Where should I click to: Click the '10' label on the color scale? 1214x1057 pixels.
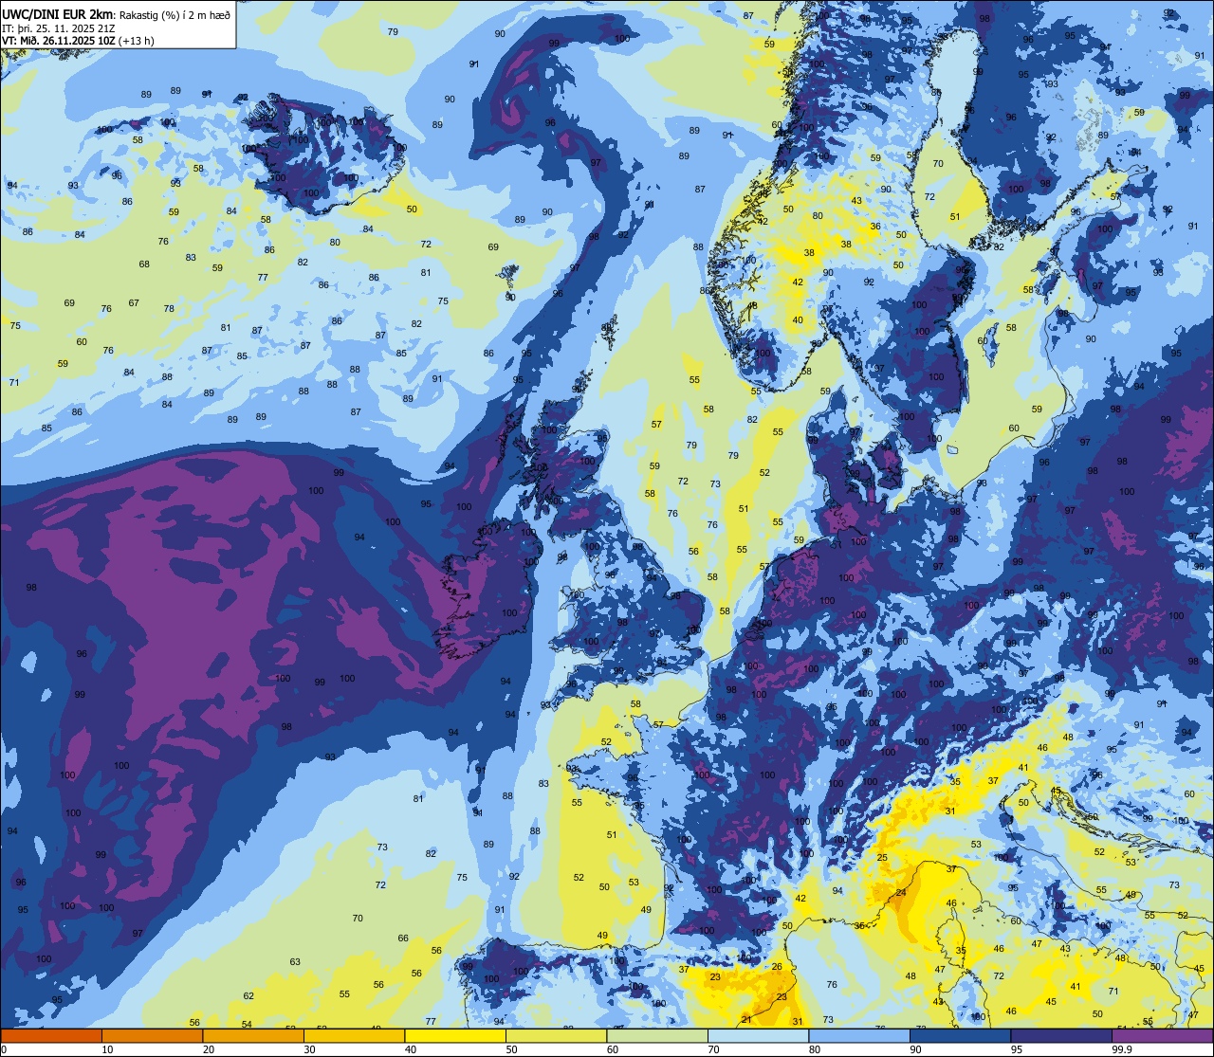pos(107,1049)
